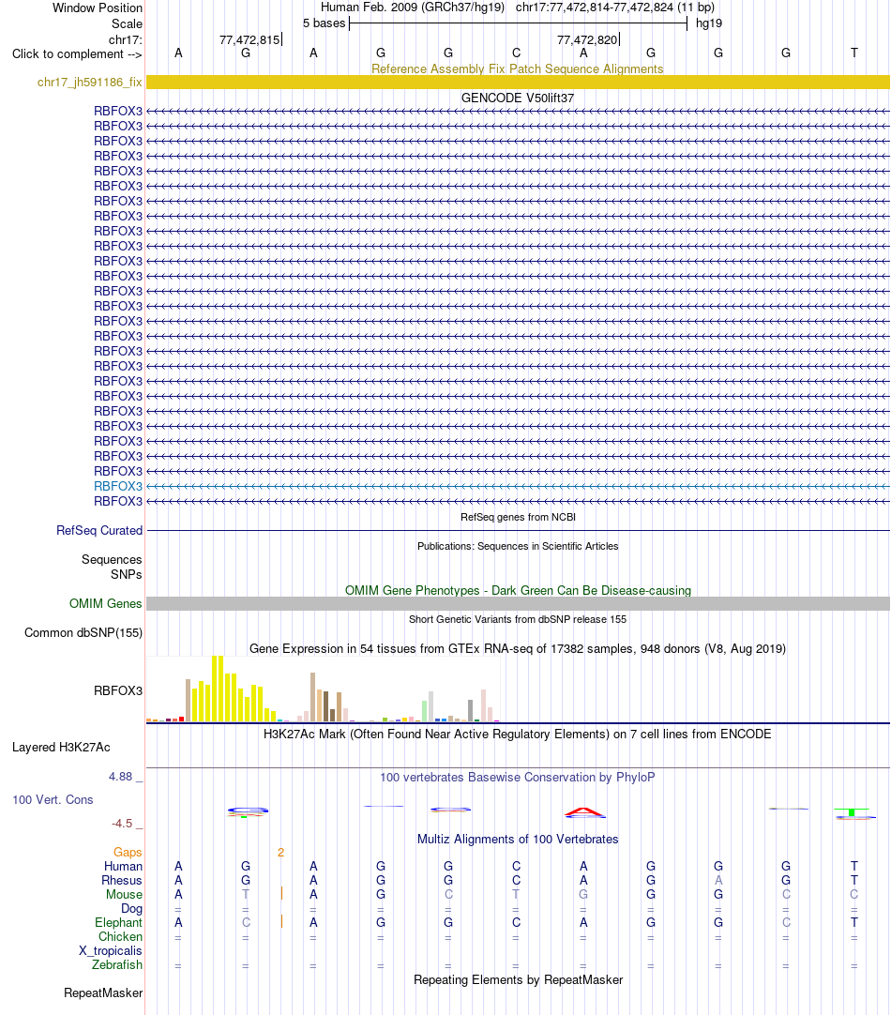The height and width of the screenshot is (1015, 891).
Task: Click the 77,472,820 coordinate marker
Action: (587, 39)
